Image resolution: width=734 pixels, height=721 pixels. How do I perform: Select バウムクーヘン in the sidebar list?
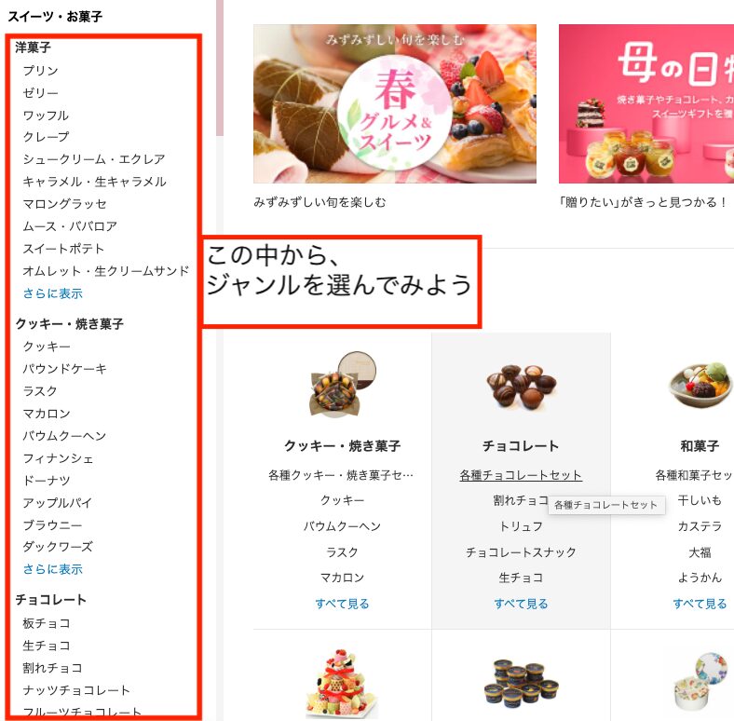click(x=64, y=436)
